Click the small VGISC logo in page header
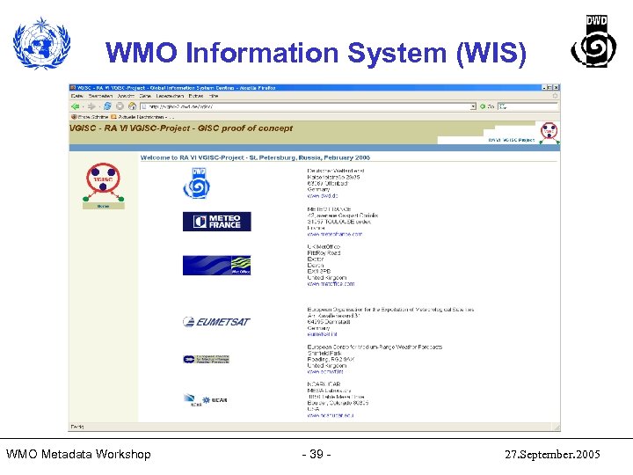Image resolution: width=633 pixels, height=475 pixels. [x=549, y=133]
